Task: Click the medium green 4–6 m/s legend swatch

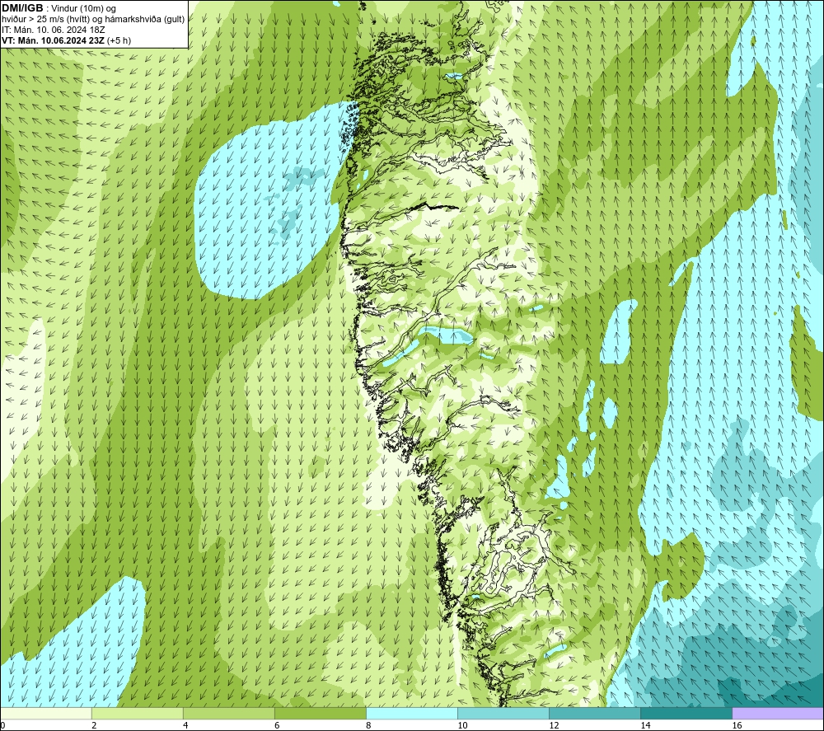Action: (x=229, y=714)
